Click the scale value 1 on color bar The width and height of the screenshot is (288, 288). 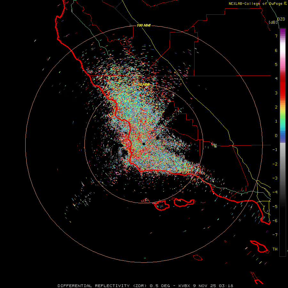click(276, 121)
